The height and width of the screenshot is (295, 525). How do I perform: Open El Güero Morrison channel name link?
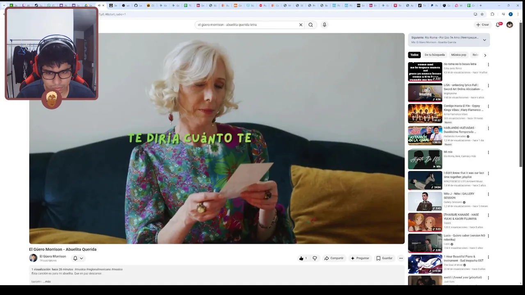coord(52,256)
